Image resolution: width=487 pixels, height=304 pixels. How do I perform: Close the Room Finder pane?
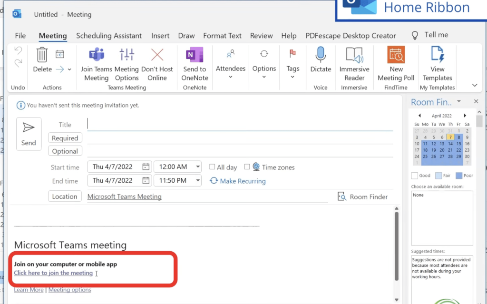click(476, 101)
